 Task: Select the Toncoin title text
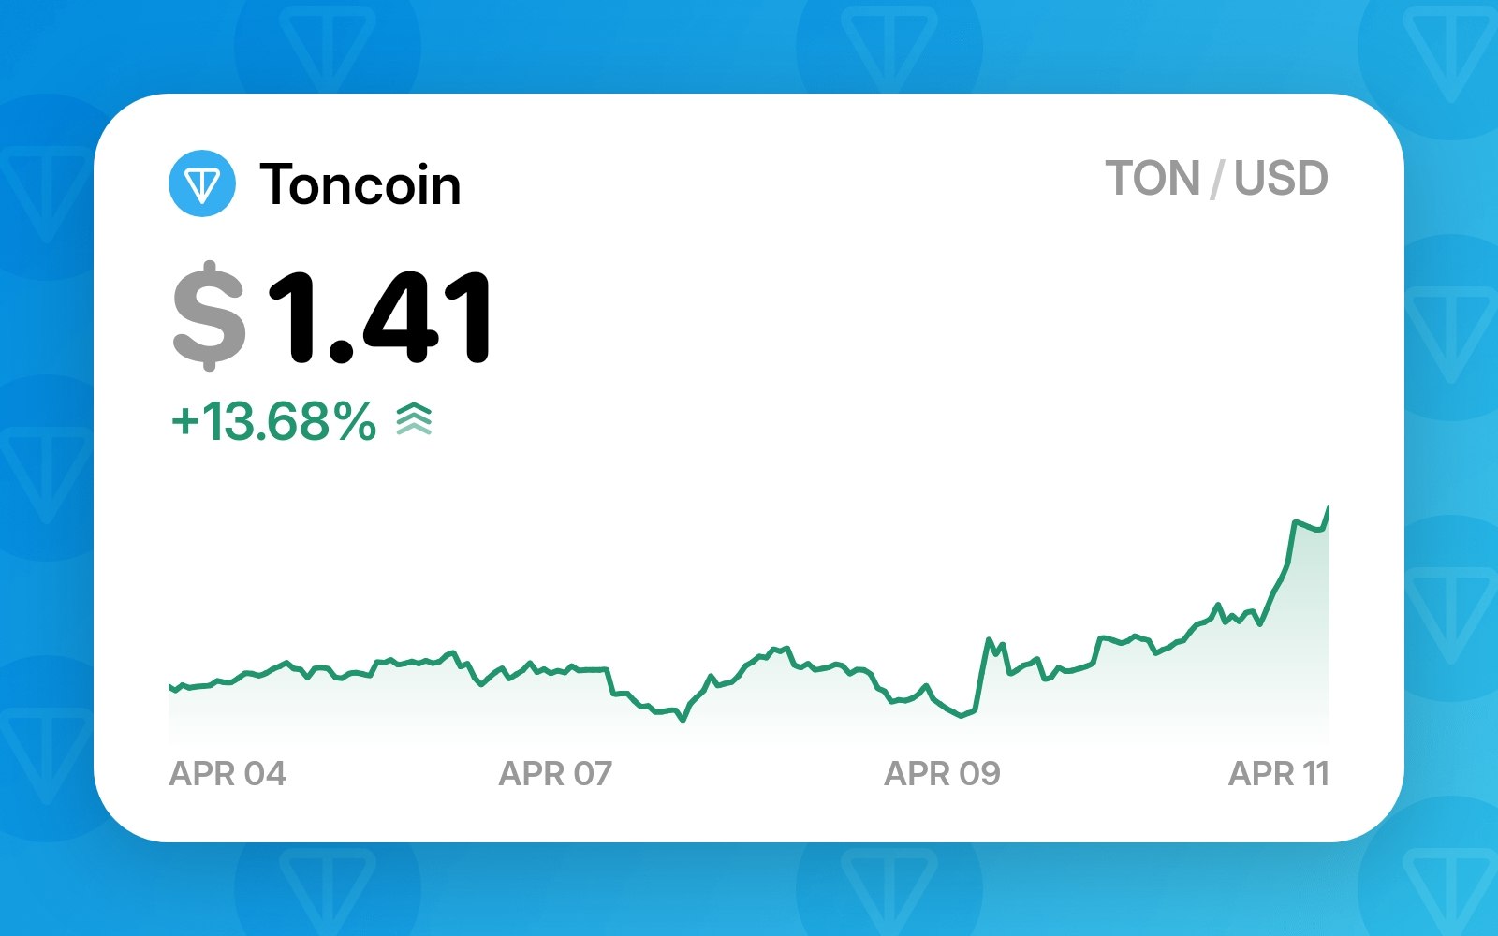[x=360, y=184]
